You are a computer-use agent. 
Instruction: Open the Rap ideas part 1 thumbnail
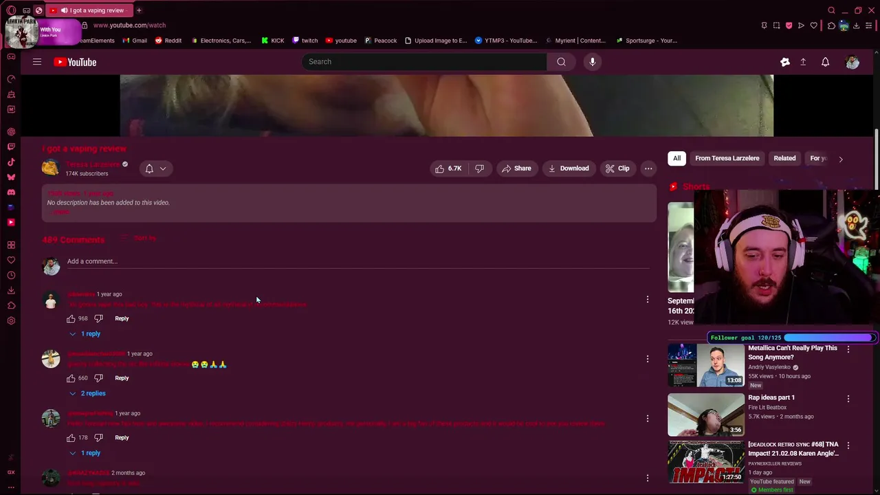coord(705,415)
